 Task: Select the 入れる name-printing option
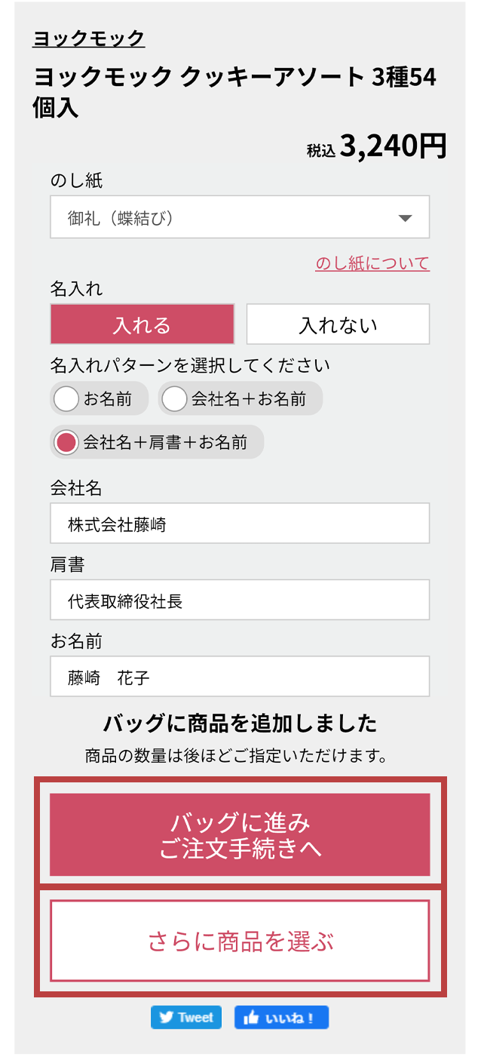(142, 324)
